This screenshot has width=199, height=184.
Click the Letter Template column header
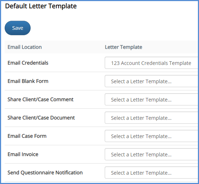pyautogui.click(x=123, y=47)
